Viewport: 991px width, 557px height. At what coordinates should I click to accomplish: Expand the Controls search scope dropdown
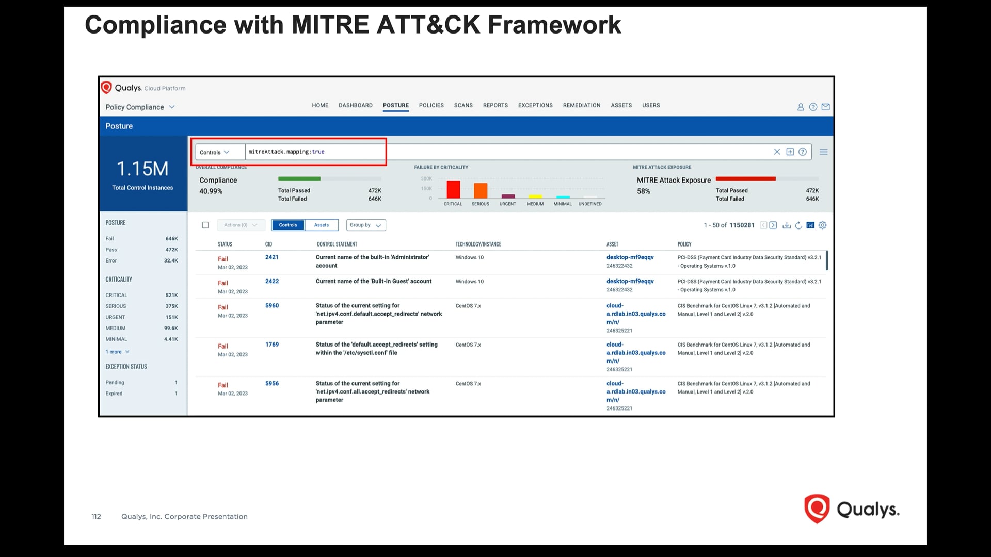(217, 152)
